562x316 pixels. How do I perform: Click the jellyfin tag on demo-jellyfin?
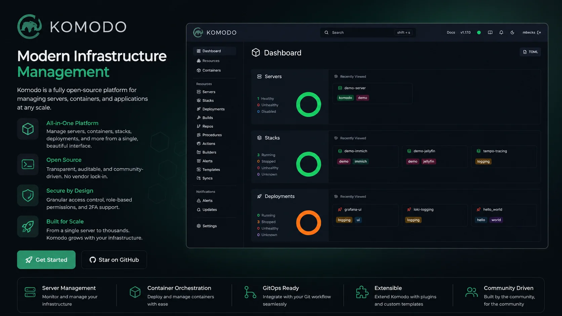(429, 162)
